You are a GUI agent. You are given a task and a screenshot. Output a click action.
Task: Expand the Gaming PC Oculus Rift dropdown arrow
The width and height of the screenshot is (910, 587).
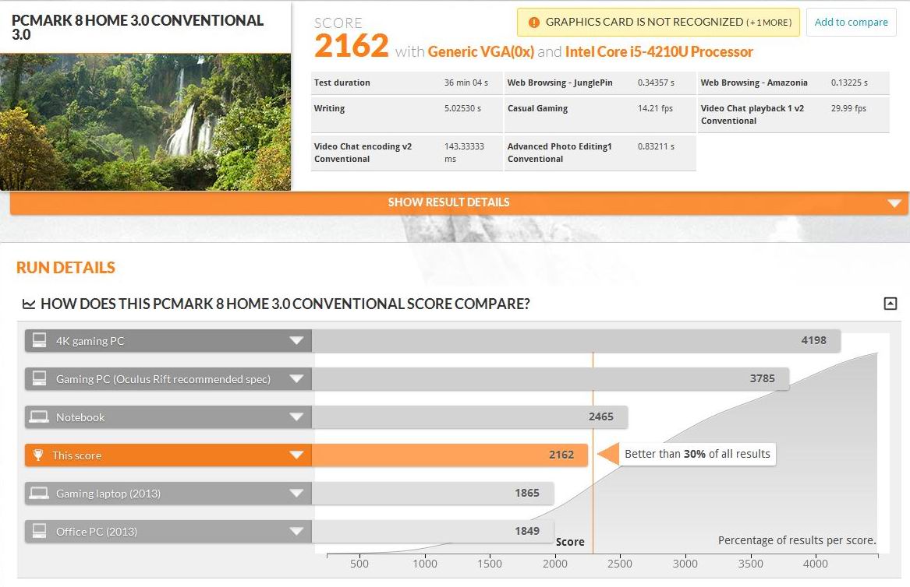(x=296, y=379)
